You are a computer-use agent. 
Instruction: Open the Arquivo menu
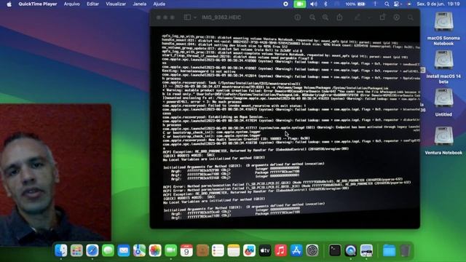pyautogui.click(x=71, y=4)
